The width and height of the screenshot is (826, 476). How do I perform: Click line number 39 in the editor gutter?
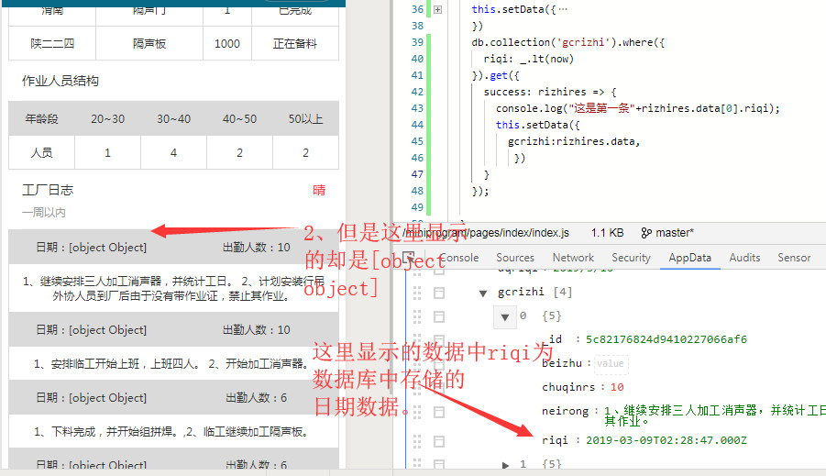coord(417,42)
